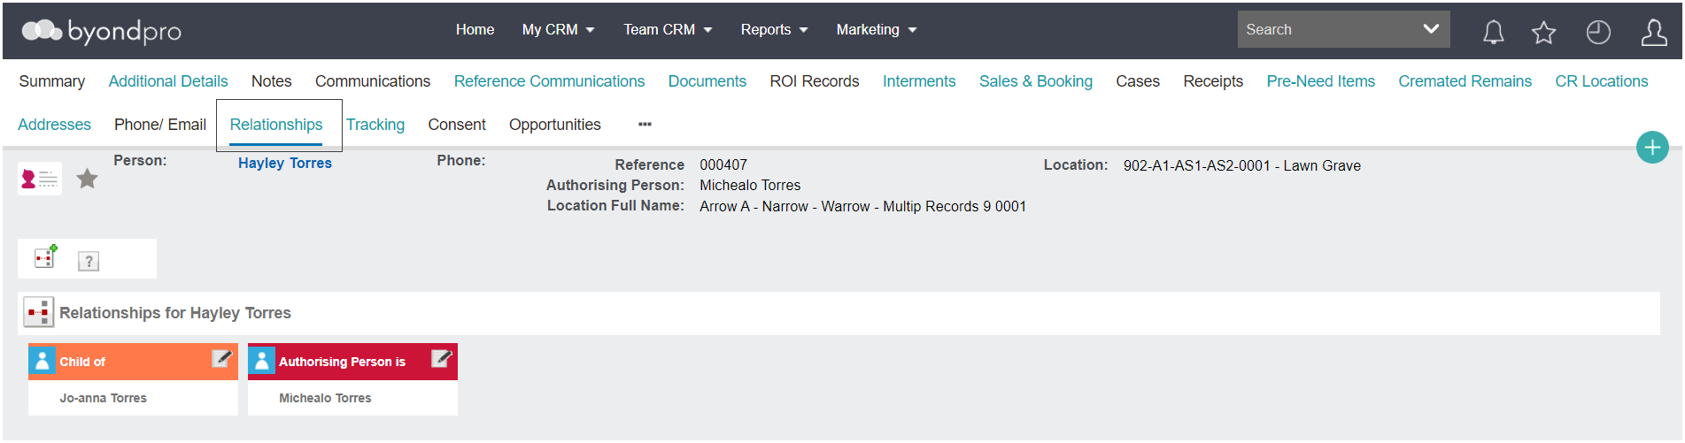Open the Addresses tab
This screenshot has height=443, width=1685.
tap(54, 125)
